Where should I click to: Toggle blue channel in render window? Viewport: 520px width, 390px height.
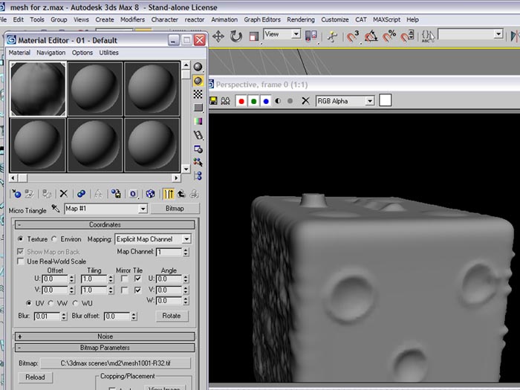click(266, 101)
